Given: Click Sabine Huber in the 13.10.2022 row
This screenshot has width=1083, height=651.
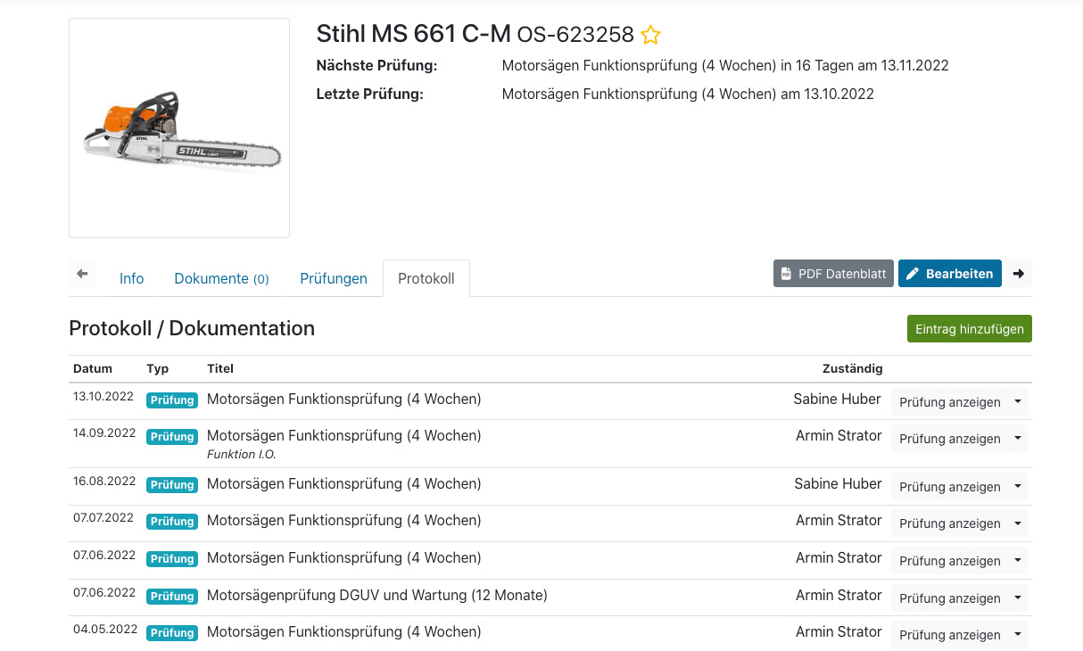Looking at the screenshot, I should (x=838, y=400).
